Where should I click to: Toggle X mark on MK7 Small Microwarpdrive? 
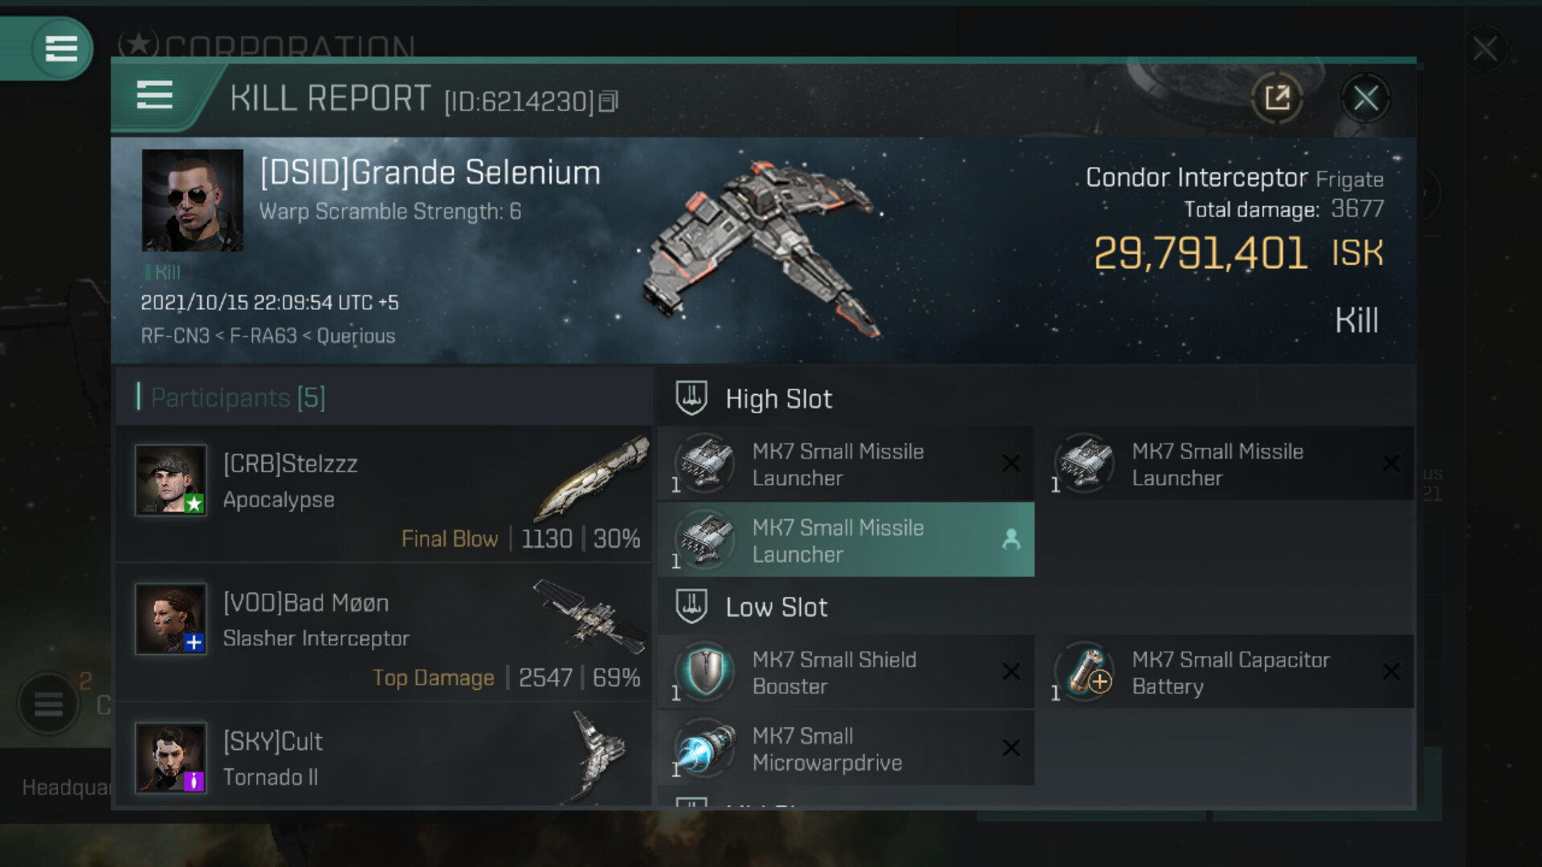[x=1011, y=748]
